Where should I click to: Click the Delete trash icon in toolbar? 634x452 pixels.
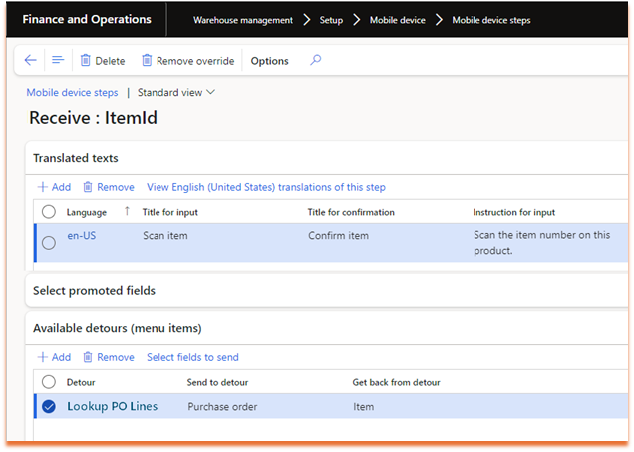86,61
